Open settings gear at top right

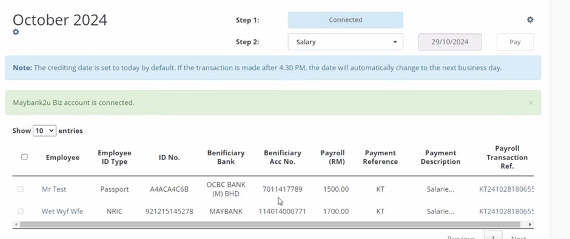530,19
